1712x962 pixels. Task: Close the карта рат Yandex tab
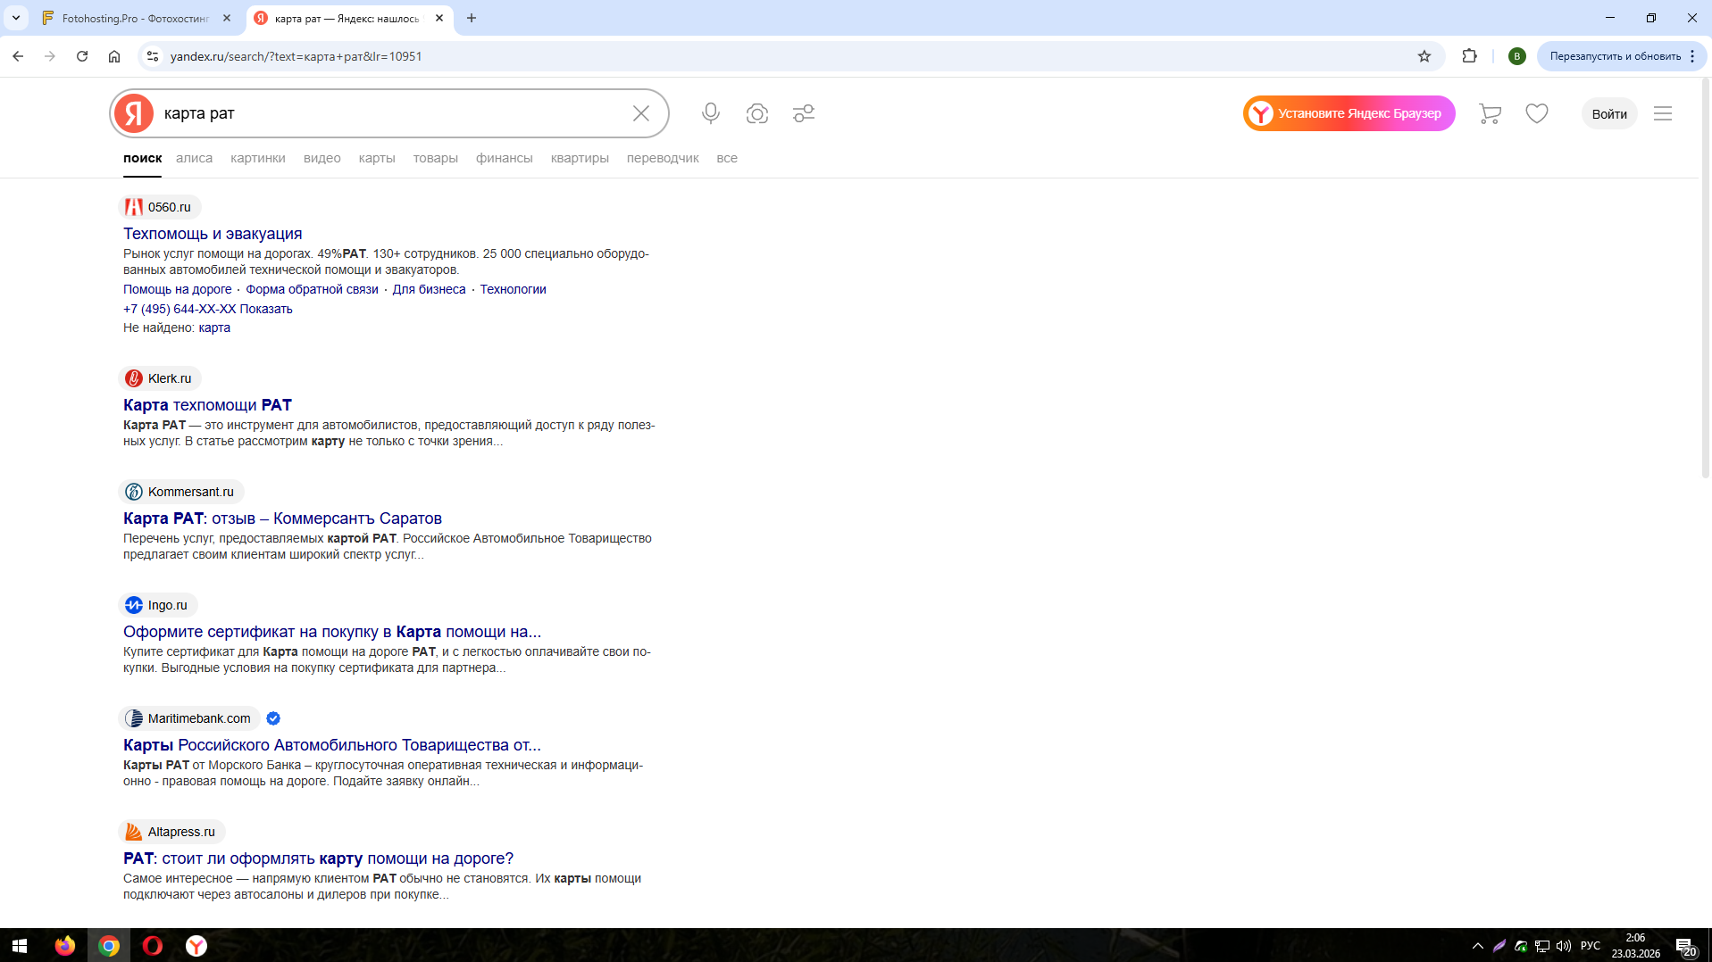439,18
